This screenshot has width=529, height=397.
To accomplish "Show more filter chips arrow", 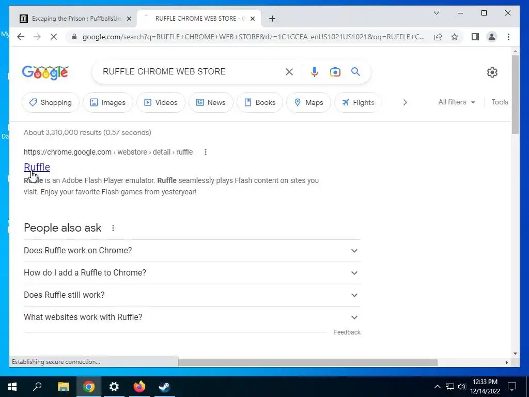I will pos(405,102).
